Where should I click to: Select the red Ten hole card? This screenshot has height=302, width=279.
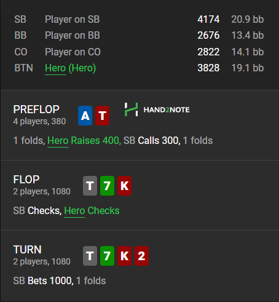[x=102, y=116]
